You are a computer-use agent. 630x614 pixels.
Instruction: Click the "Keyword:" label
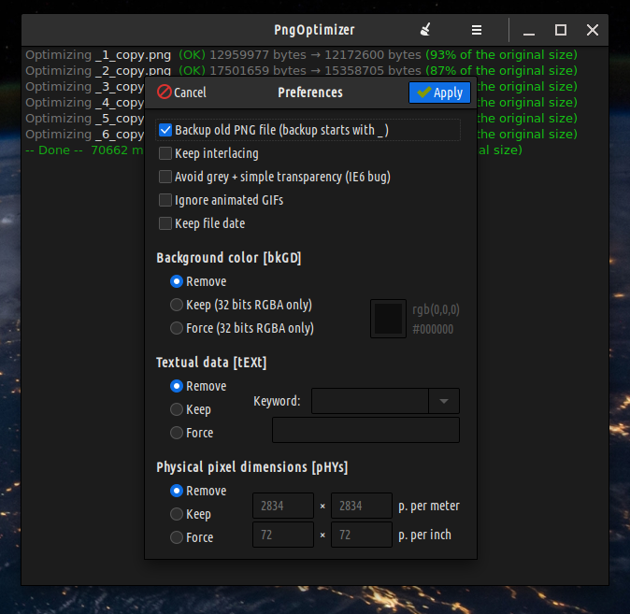click(277, 401)
